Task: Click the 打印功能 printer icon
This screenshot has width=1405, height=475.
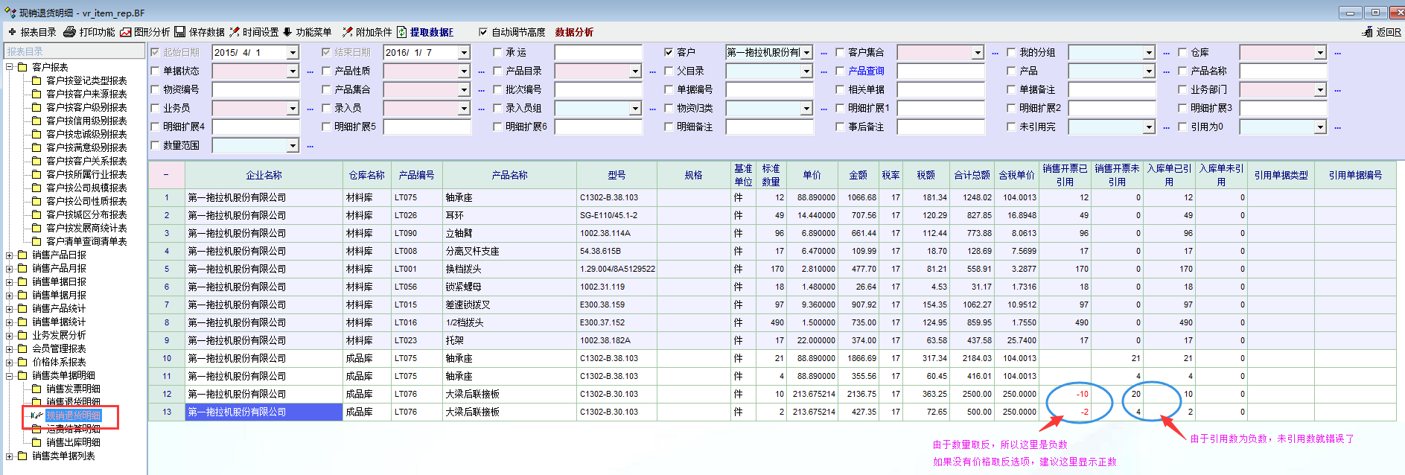Action: coord(69,32)
